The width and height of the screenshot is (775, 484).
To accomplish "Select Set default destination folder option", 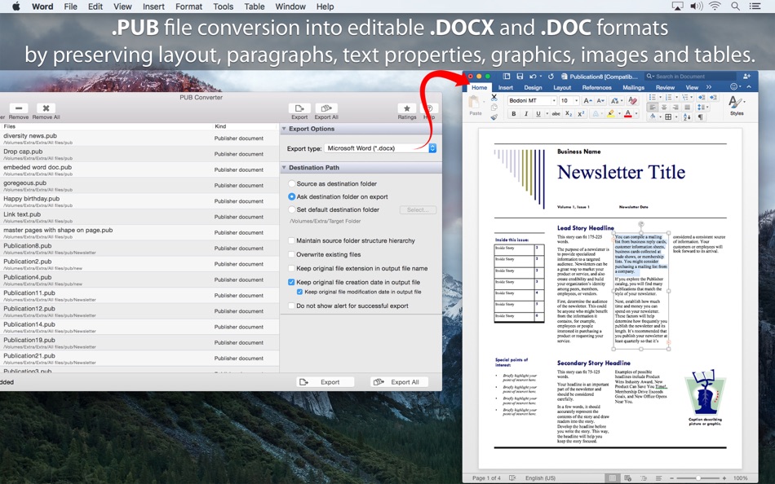I will [291, 209].
